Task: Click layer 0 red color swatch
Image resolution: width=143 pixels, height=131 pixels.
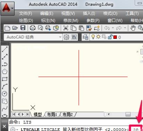Action: click(115, 37)
